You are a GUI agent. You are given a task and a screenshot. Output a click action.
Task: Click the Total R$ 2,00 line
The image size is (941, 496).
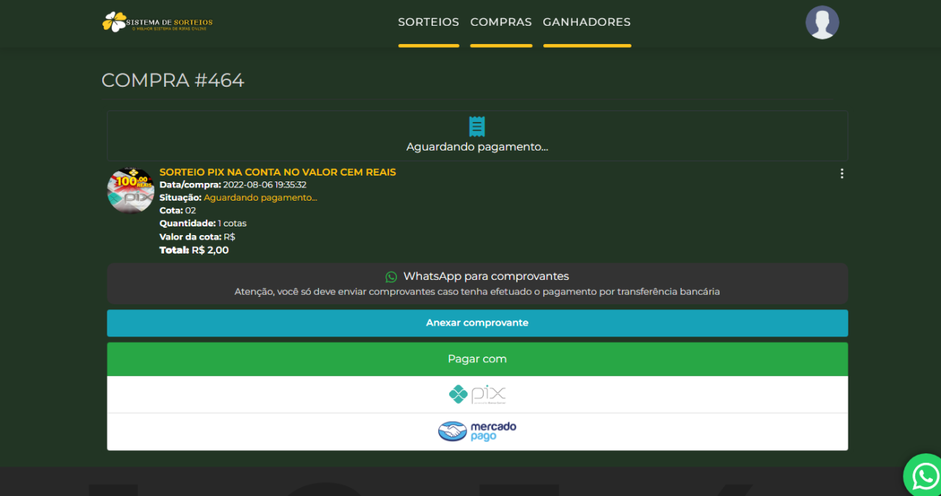click(x=194, y=251)
